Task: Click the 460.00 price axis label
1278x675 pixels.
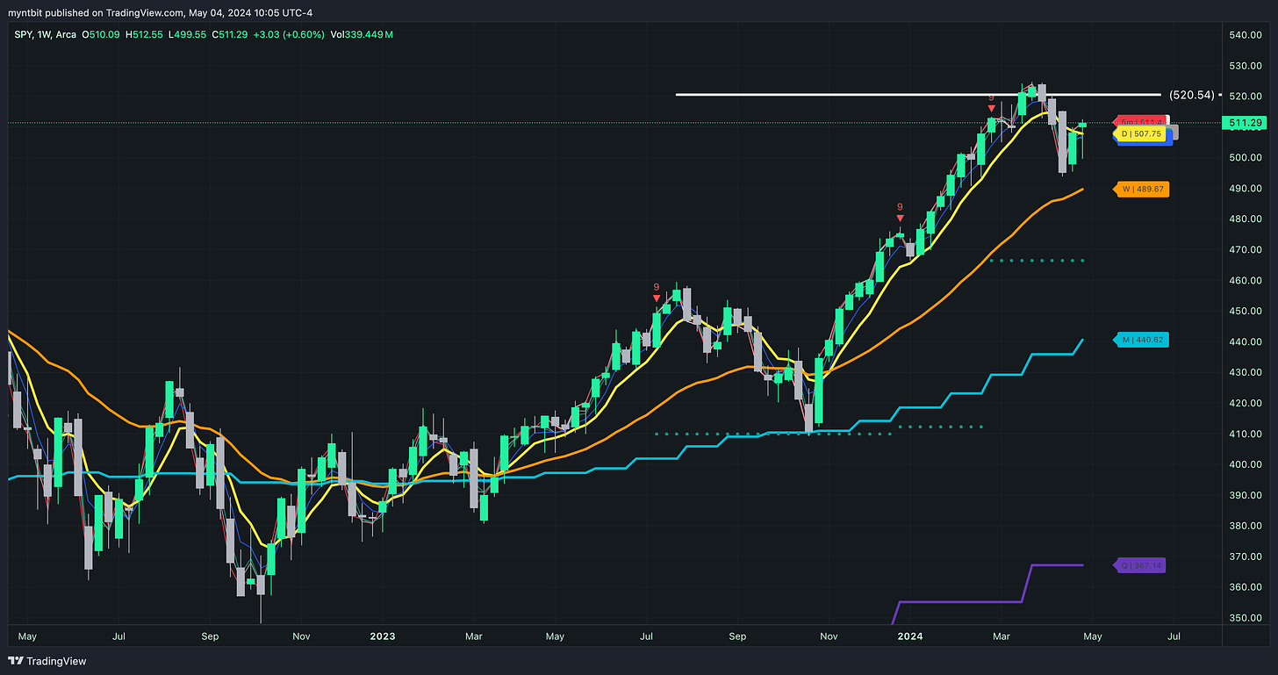Action: coord(1245,281)
